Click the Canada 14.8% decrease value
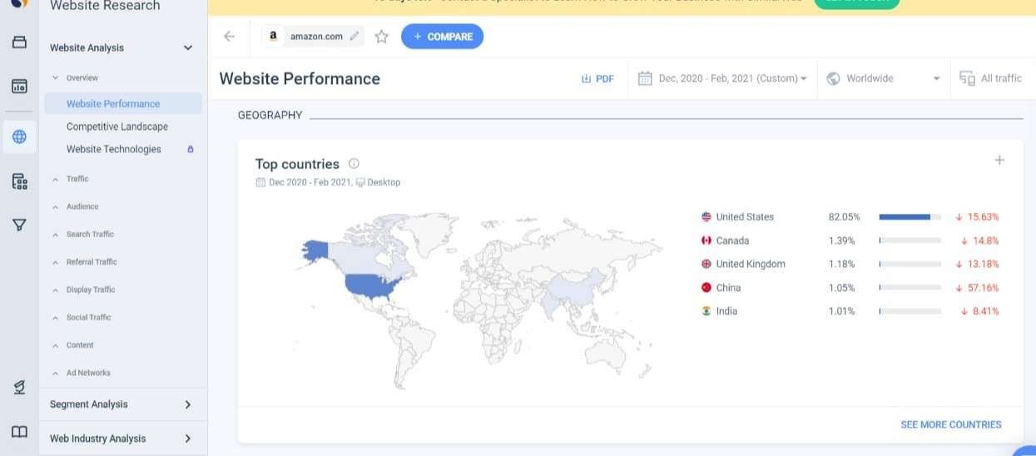1036x456 pixels. 979,240
